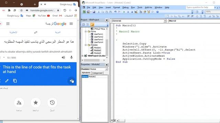
Task: Close the Project - VBAProject pane
Action: 107,20
